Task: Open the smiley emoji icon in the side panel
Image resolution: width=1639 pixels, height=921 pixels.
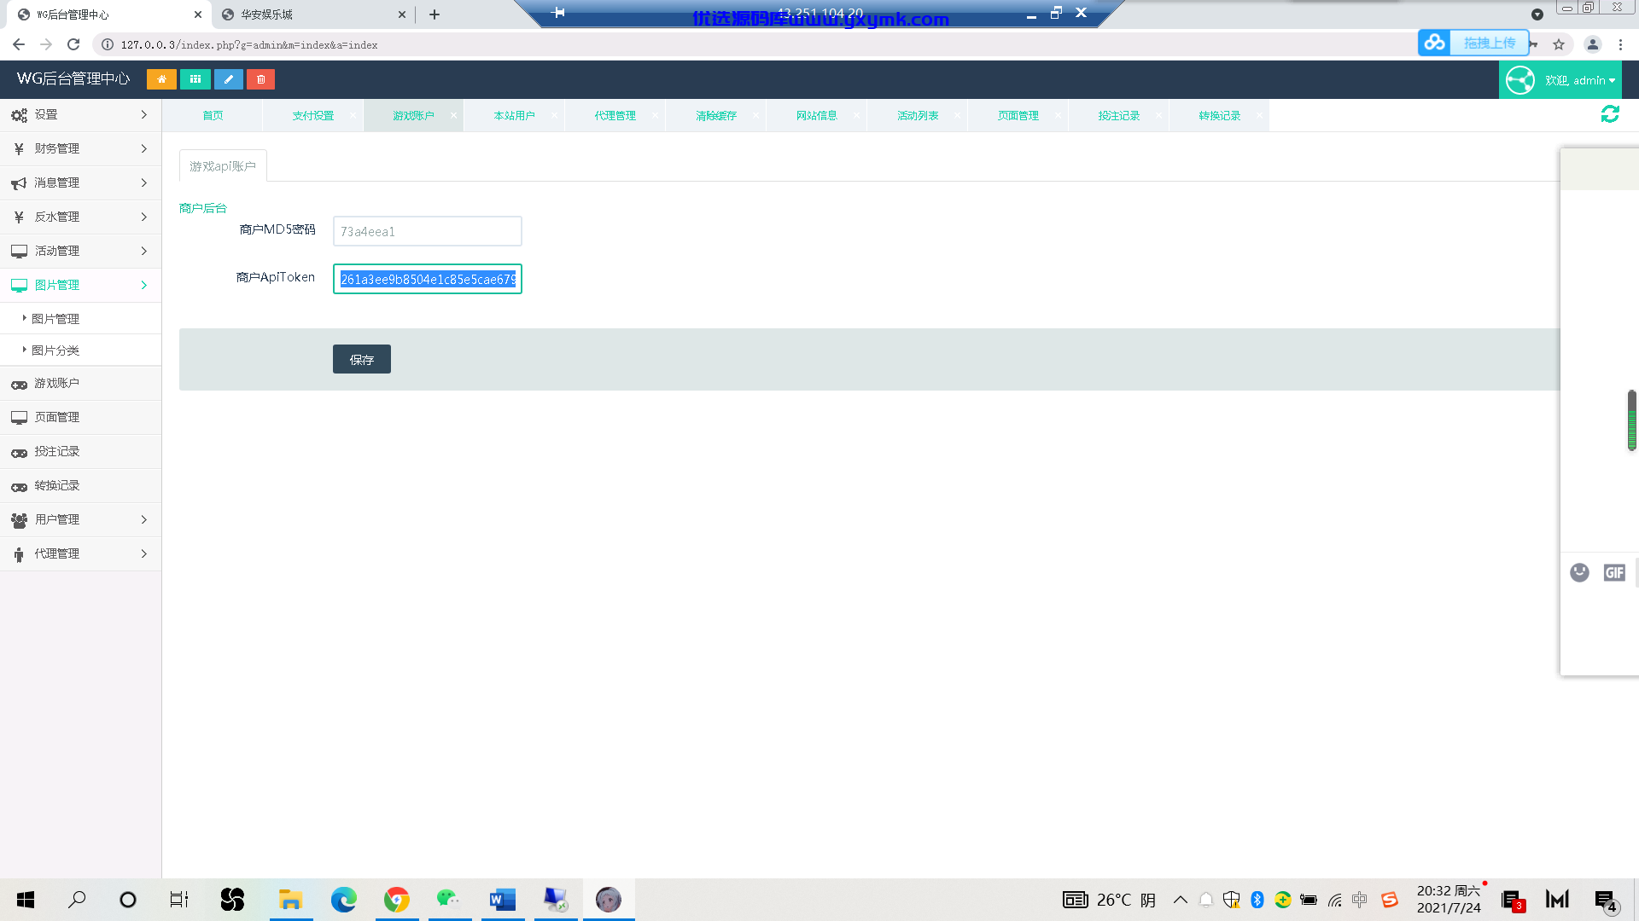Action: click(1579, 572)
